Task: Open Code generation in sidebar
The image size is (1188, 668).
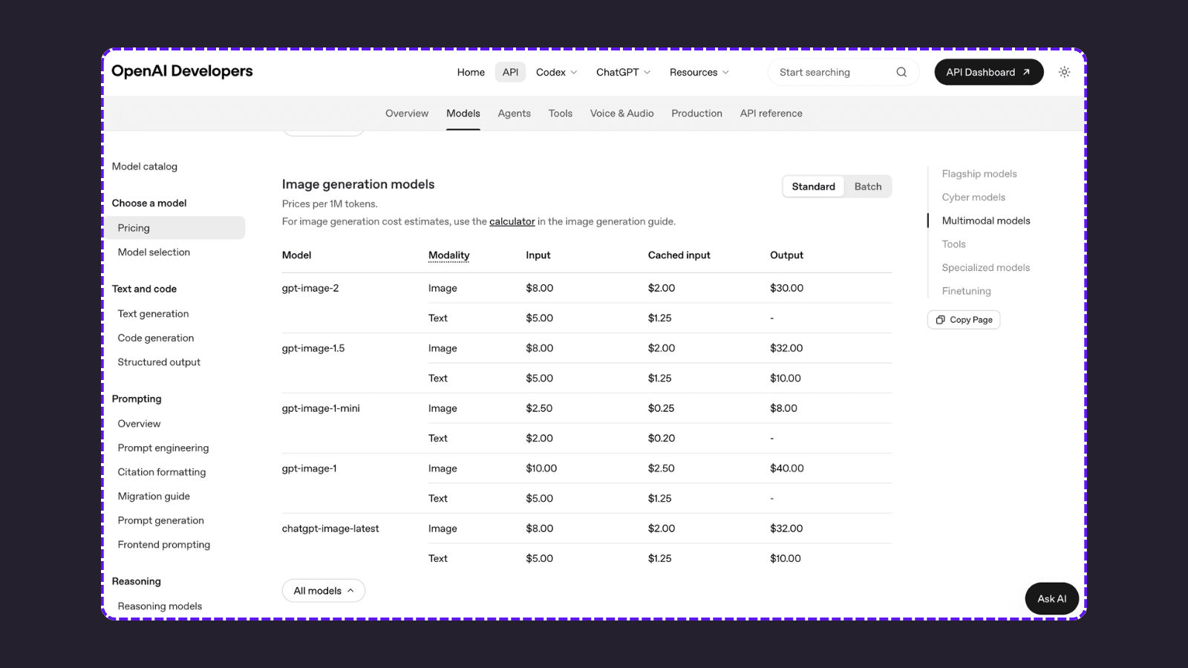Action: click(156, 338)
